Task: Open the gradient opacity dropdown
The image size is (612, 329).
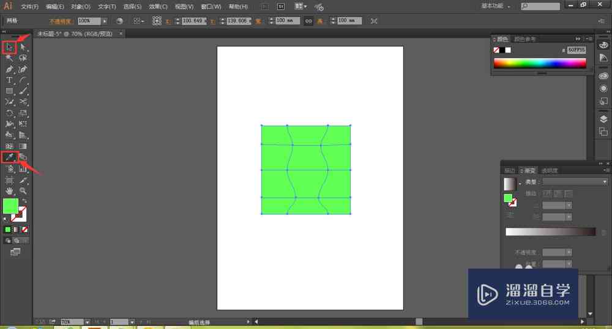Action: coord(569,252)
